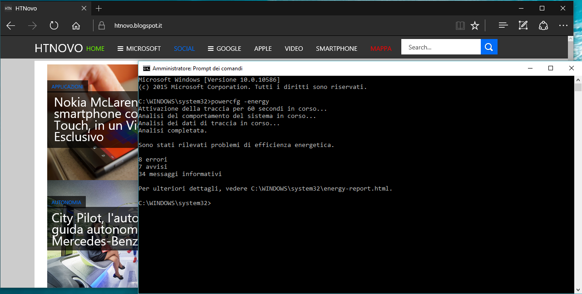
Task: Maximize the Edge browser window
Action: click(x=542, y=8)
